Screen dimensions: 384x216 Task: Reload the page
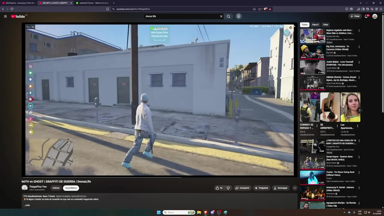coord(12,9)
